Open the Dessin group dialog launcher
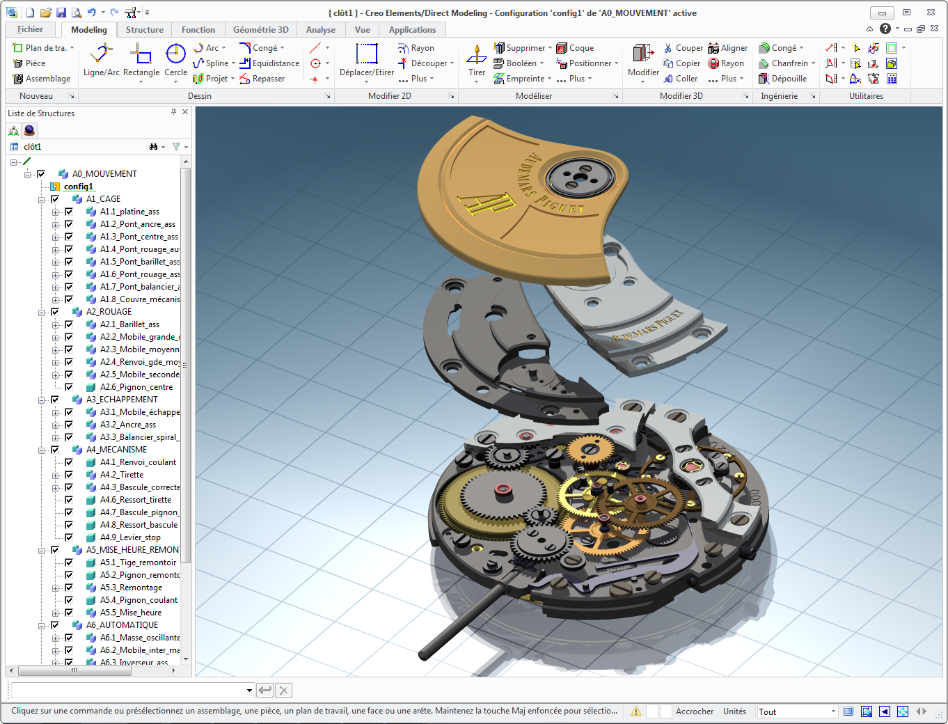The height and width of the screenshot is (724, 948). coord(328,97)
